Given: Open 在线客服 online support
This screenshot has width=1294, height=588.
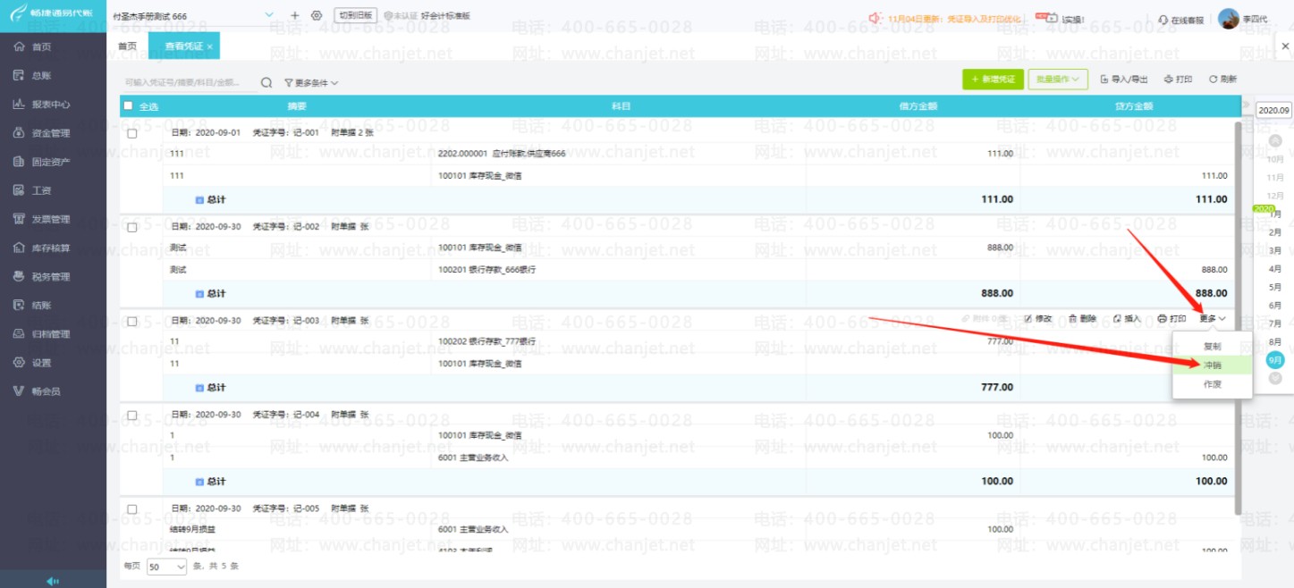Looking at the screenshot, I should tap(1180, 20).
